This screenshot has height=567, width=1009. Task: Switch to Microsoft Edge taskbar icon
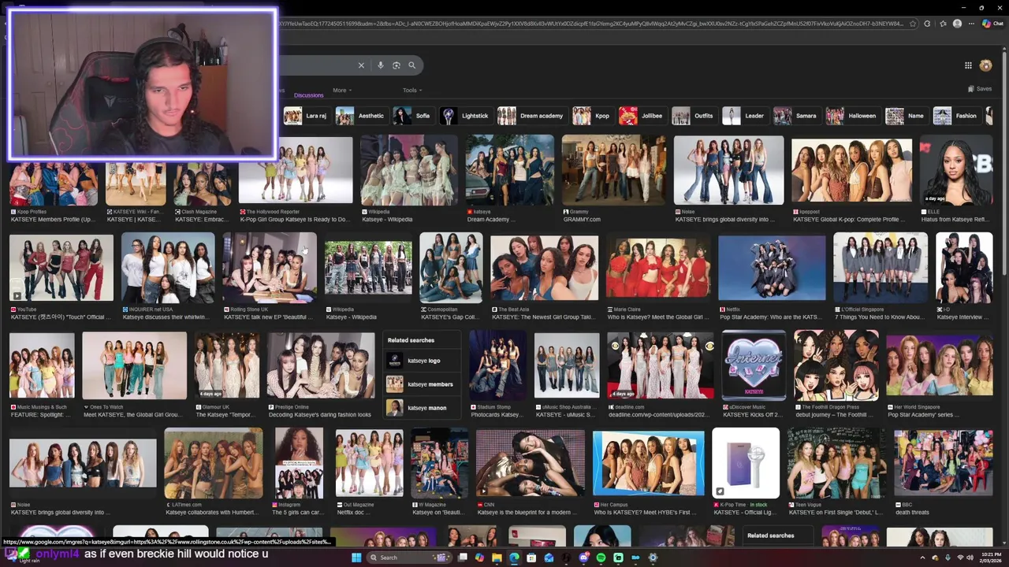pos(514,558)
